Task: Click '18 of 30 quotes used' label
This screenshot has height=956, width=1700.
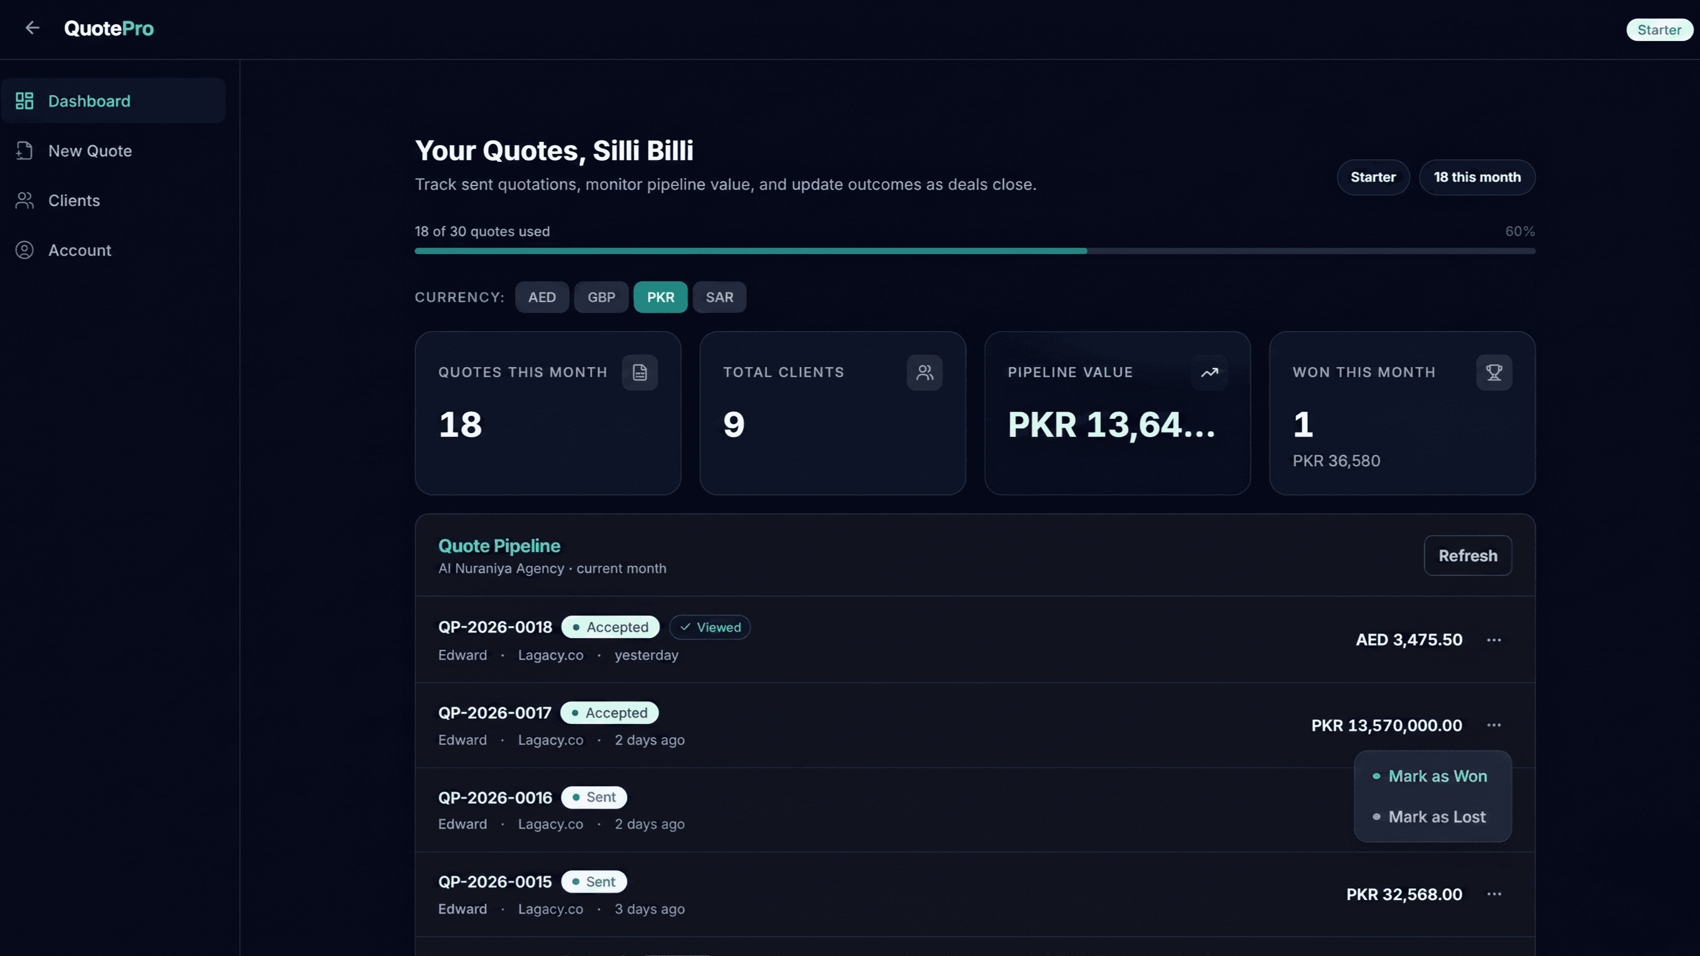Action: (482, 231)
